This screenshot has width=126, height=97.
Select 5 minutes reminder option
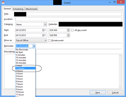(x=25, y=55)
